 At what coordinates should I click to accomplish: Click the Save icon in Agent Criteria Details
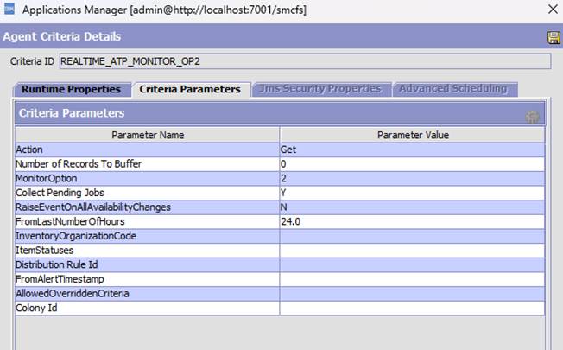coord(553,37)
